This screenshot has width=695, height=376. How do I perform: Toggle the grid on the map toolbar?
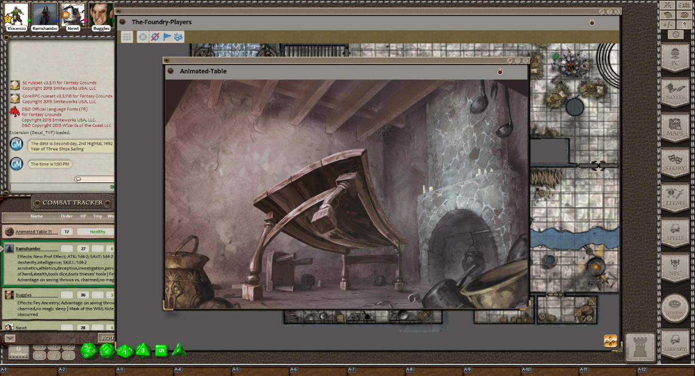pos(127,37)
